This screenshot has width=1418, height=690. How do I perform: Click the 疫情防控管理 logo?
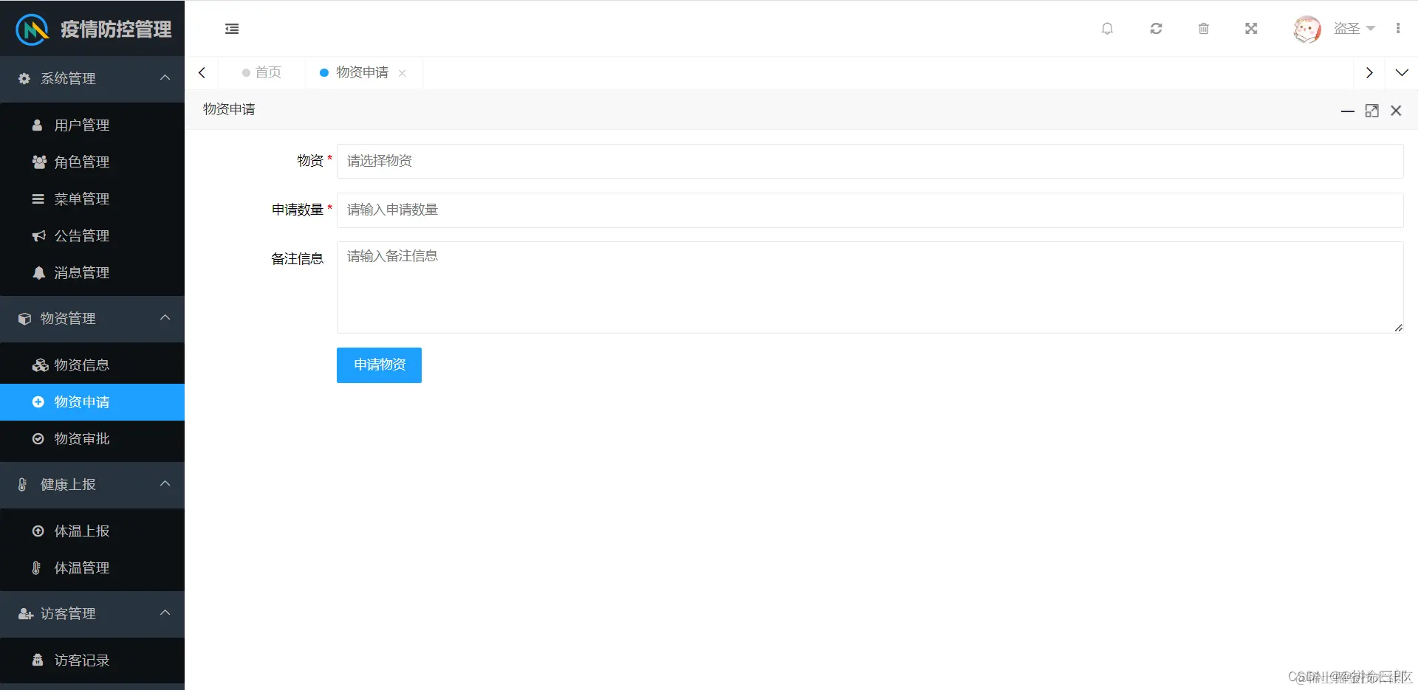tap(94, 29)
